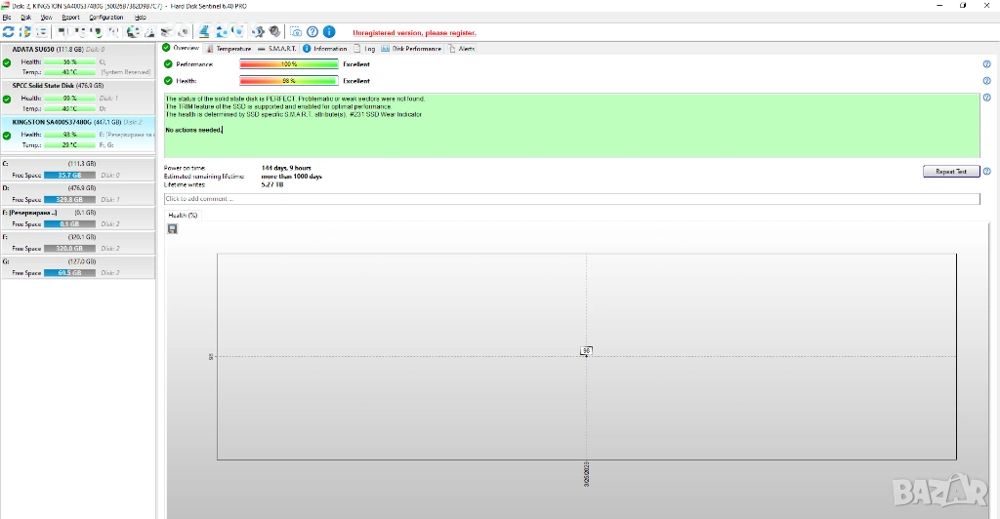The height and width of the screenshot is (519, 1000).
Task: Click the blue info icon in toolbar
Action: click(329, 32)
